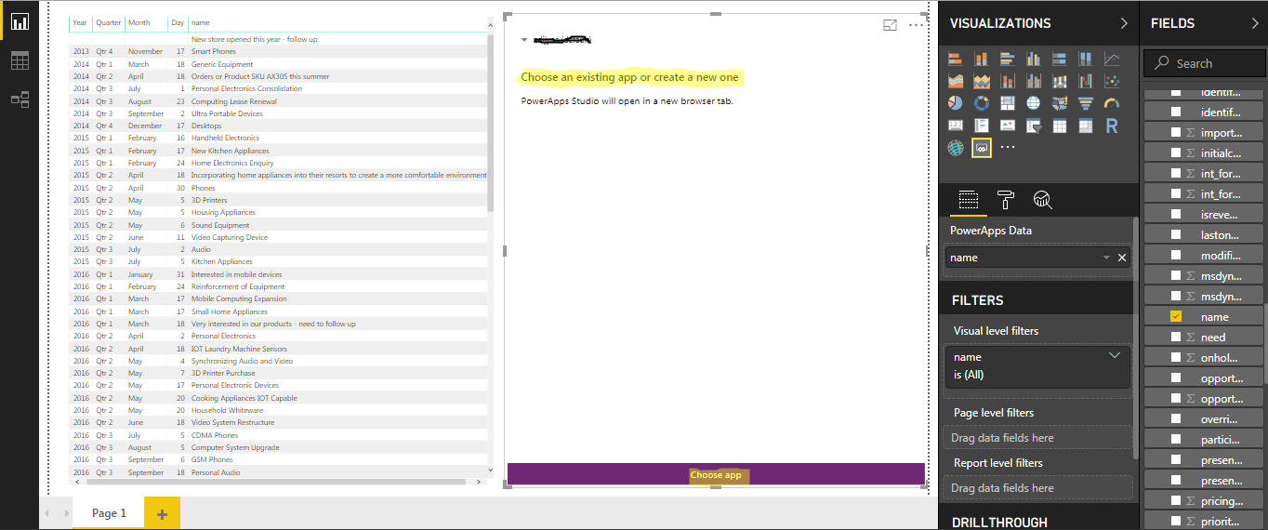Click Page level filters drop area
1268x530 pixels.
click(x=1037, y=437)
